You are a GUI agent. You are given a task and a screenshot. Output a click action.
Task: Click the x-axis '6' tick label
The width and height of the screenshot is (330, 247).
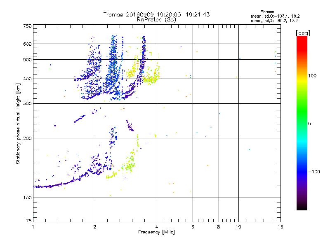(x=193, y=227)
